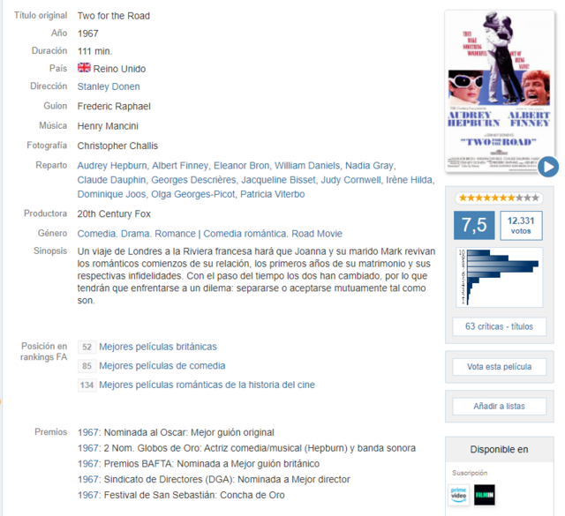Open Patricia Viterbo cast link
Screen dimensions: 565x516
pyautogui.click(x=273, y=194)
